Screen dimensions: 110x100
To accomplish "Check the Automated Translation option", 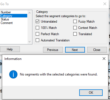I will 37,40.
